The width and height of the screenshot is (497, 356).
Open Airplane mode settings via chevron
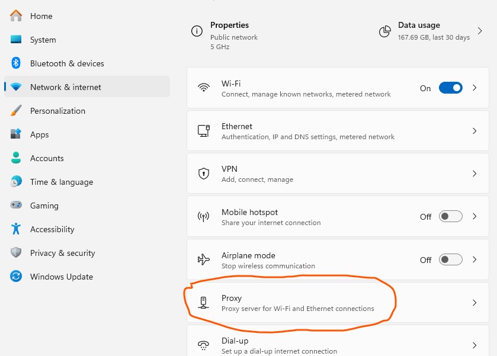tap(474, 259)
